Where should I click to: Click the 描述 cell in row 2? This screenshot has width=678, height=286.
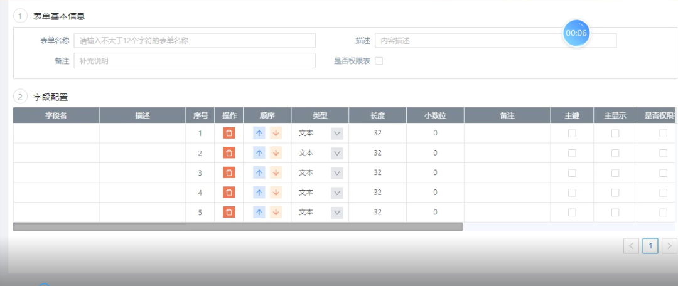143,153
